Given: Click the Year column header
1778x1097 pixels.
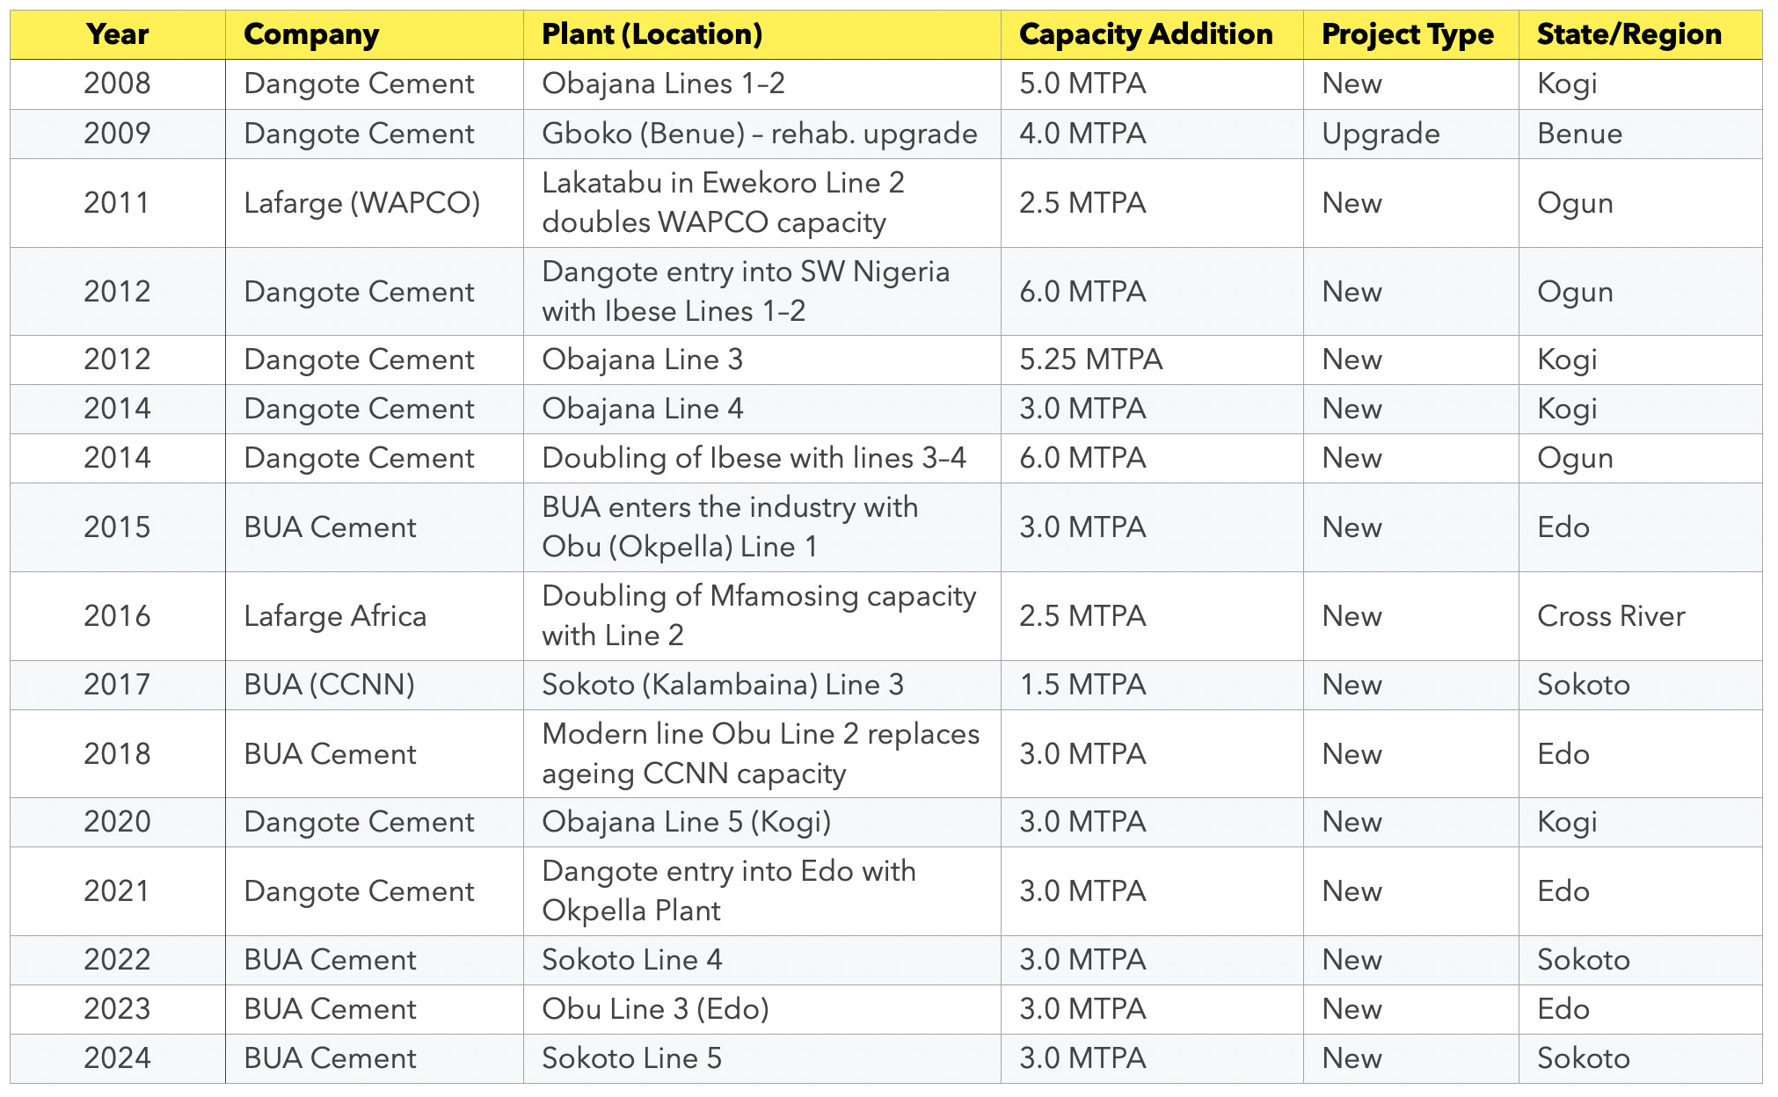Looking at the screenshot, I should [117, 34].
